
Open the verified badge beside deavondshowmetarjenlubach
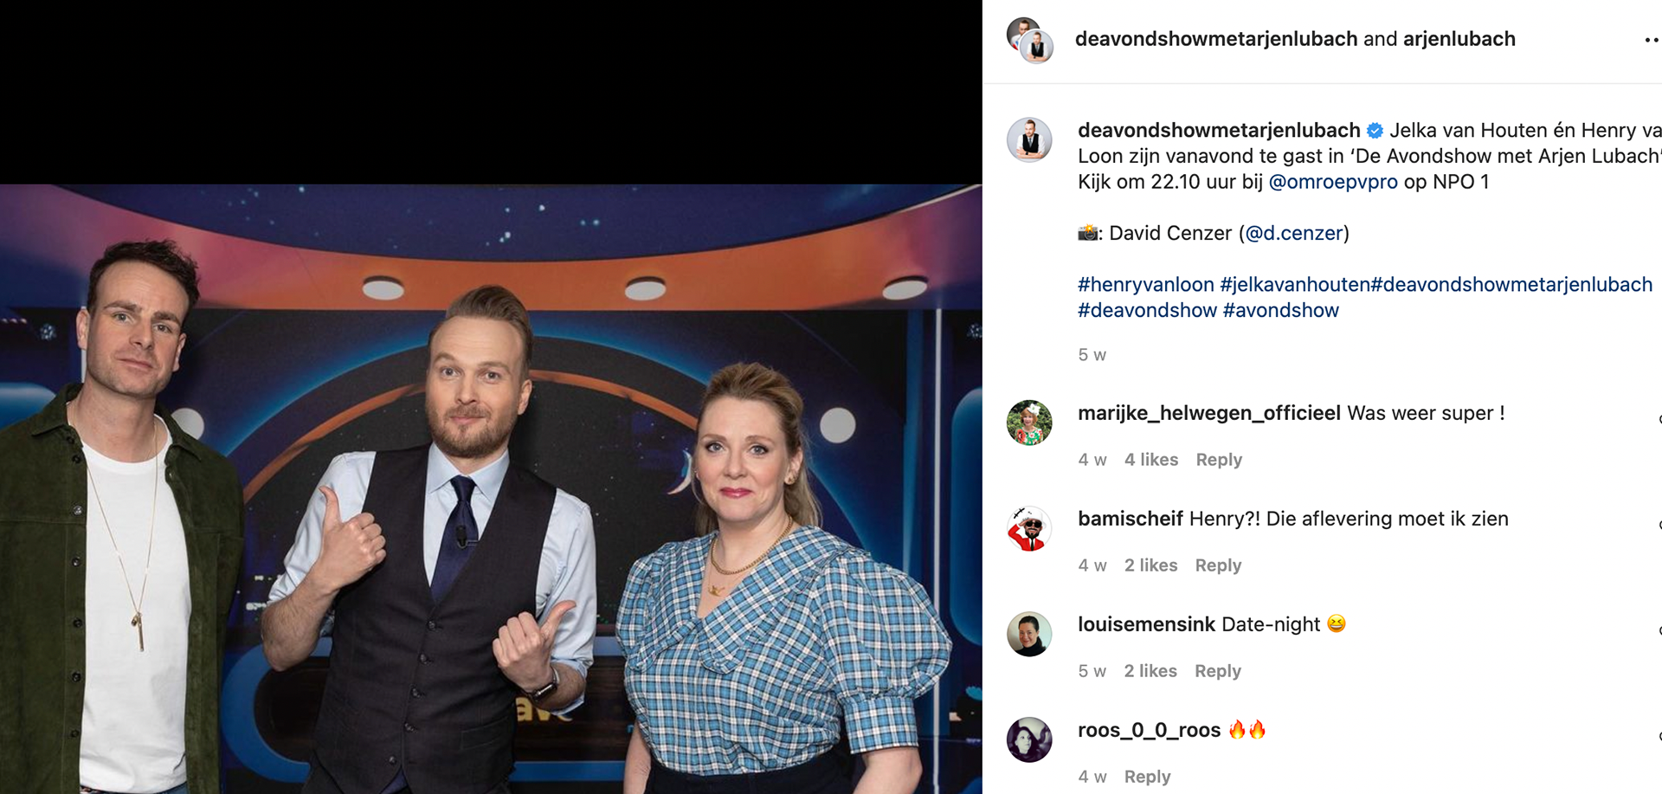tap(1375, 131)
